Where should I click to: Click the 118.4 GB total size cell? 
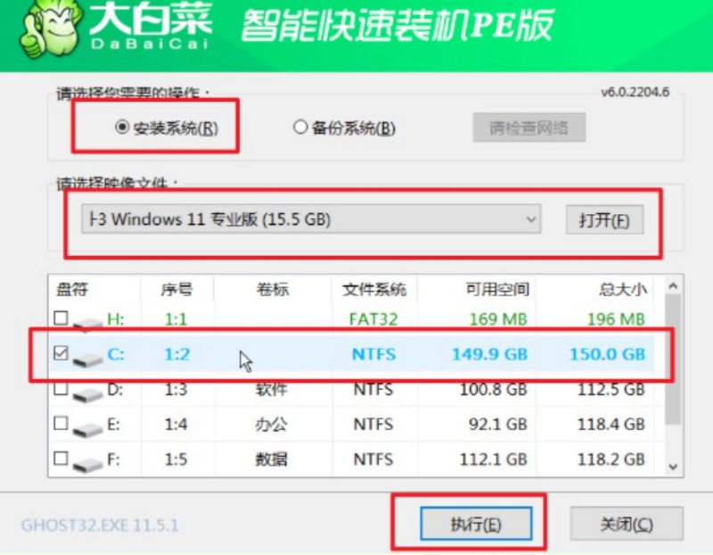point(611,425)
